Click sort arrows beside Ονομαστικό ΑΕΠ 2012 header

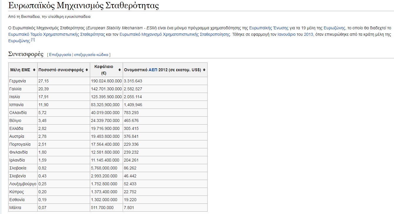coord(204,70)
